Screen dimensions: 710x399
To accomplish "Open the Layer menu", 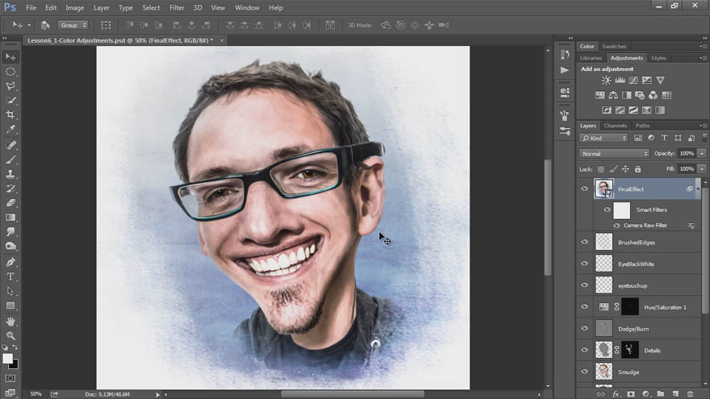I will (101, 8).
